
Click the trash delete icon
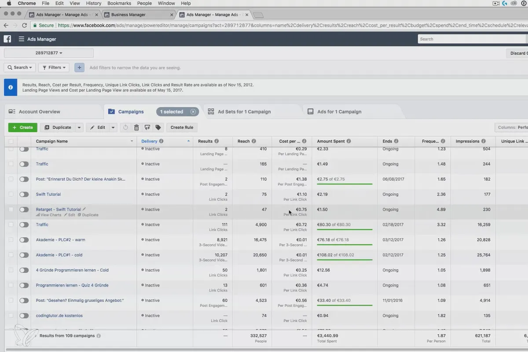click(x=136, y=128)
